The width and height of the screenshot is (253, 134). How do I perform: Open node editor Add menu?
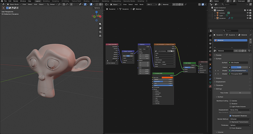(136, 4)
